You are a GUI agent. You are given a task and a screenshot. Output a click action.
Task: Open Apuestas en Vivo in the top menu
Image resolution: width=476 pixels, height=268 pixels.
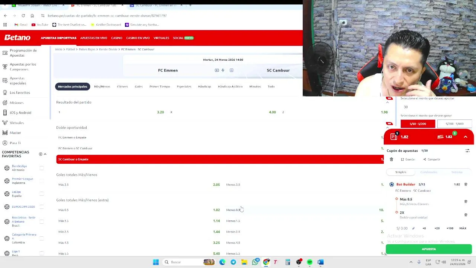(x=94, y=38)
